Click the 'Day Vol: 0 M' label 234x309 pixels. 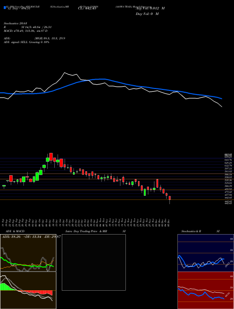click(x=147, y=14)
